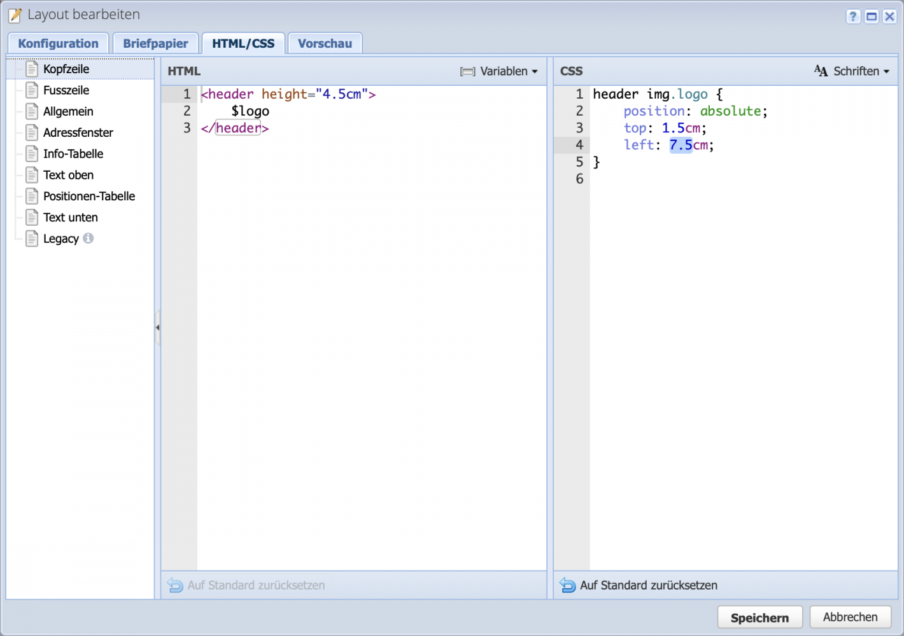The width and height of the screenshot is (904, 636).
Task: Click the document icon next to Kopfzeile
Action: [x=32, y=68]
